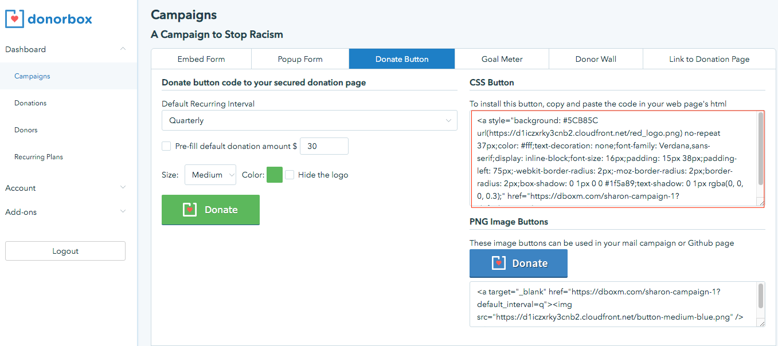Open the button Size dropdown

pyautogui.click(x=210, y=175)
